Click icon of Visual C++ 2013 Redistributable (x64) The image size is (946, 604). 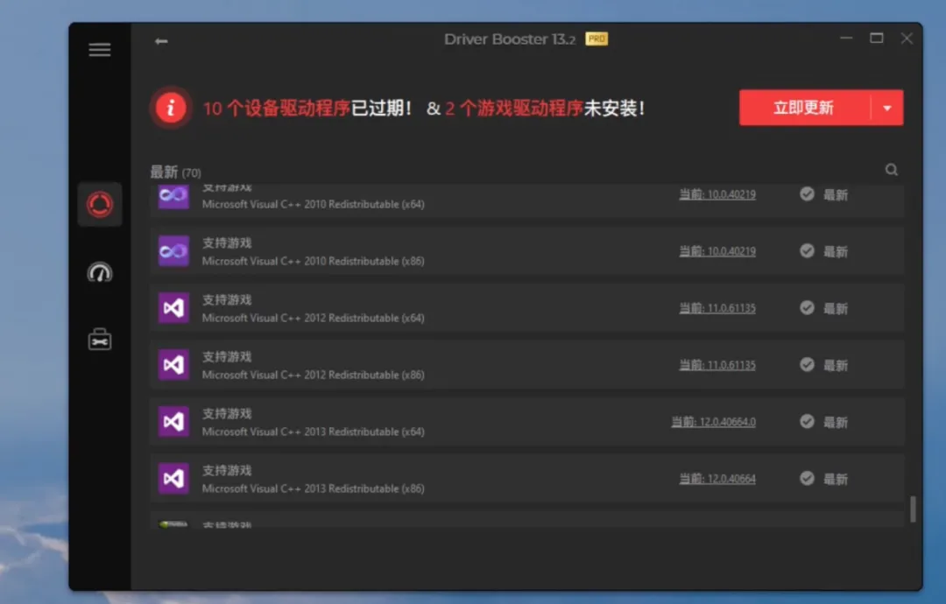click(x=173, y=421)
